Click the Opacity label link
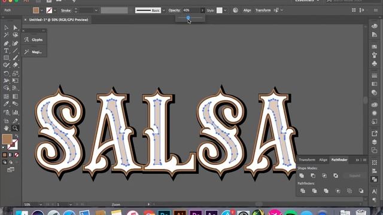The image size is (383, 215). [x=174, y=10]
